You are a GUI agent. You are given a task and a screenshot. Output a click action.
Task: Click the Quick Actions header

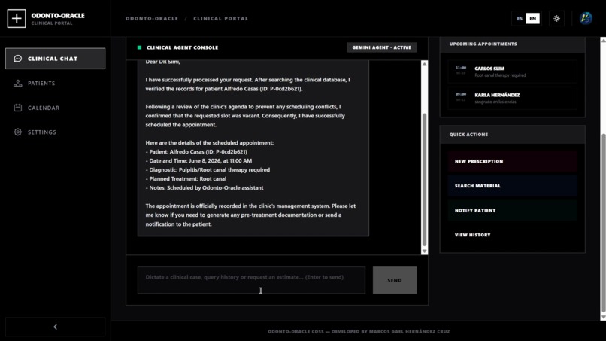point(468,135)
